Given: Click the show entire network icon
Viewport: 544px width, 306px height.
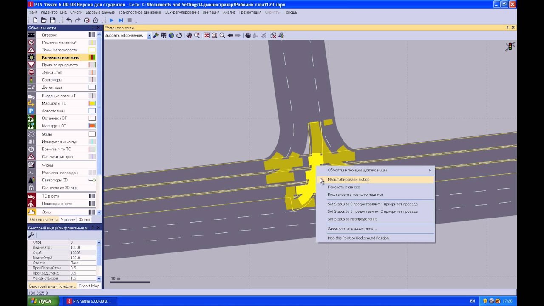Looking at the screenshot, I should [207, 35].
